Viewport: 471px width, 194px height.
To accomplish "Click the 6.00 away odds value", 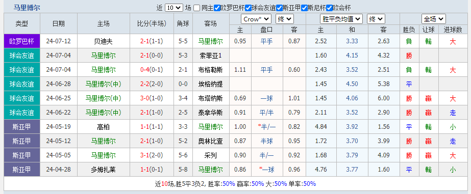I will pyautogui.click(x=384, y=98).
